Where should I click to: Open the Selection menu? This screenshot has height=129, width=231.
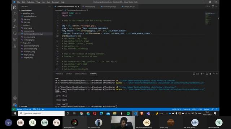(31, 2)
